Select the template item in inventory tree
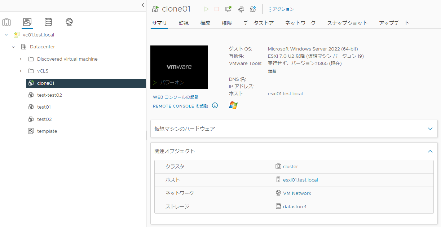The height and width of the screenshot is (227, 441). click(x=47, y=131)
